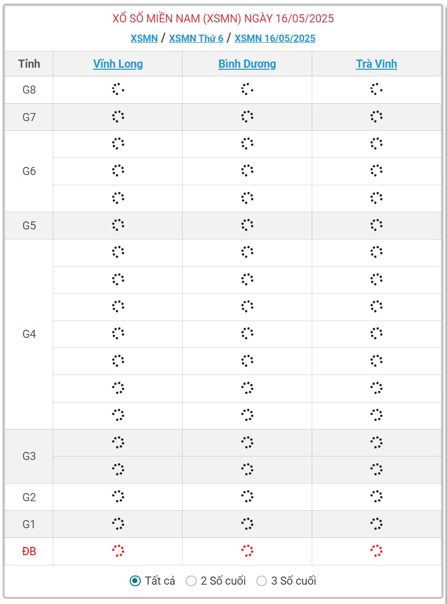Select the "2 Số cuối" radio option
This screenshot has width=447, height=604.
[191, 581]
